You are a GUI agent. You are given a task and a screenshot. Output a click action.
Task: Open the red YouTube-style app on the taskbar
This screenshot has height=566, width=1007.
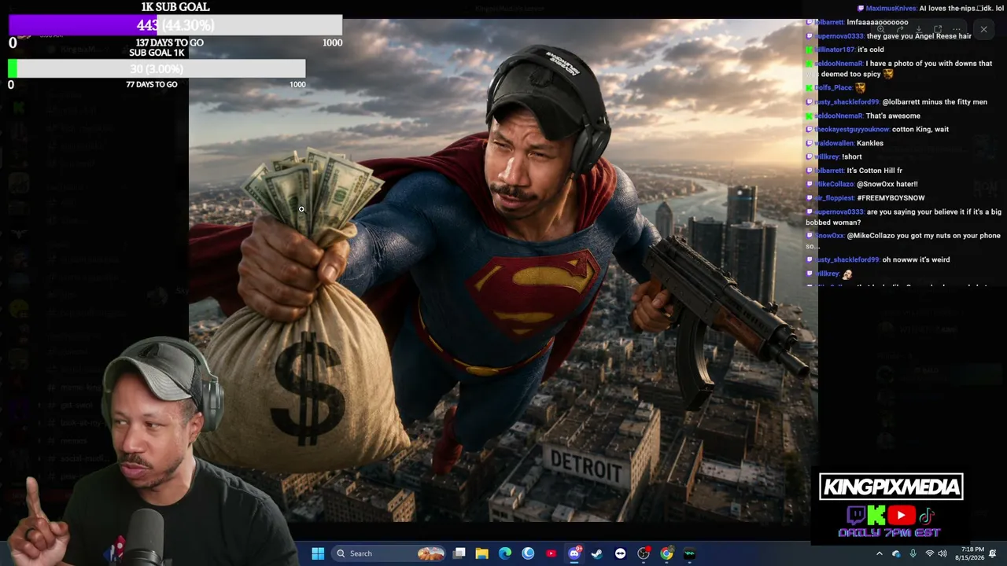coord(551,553)
